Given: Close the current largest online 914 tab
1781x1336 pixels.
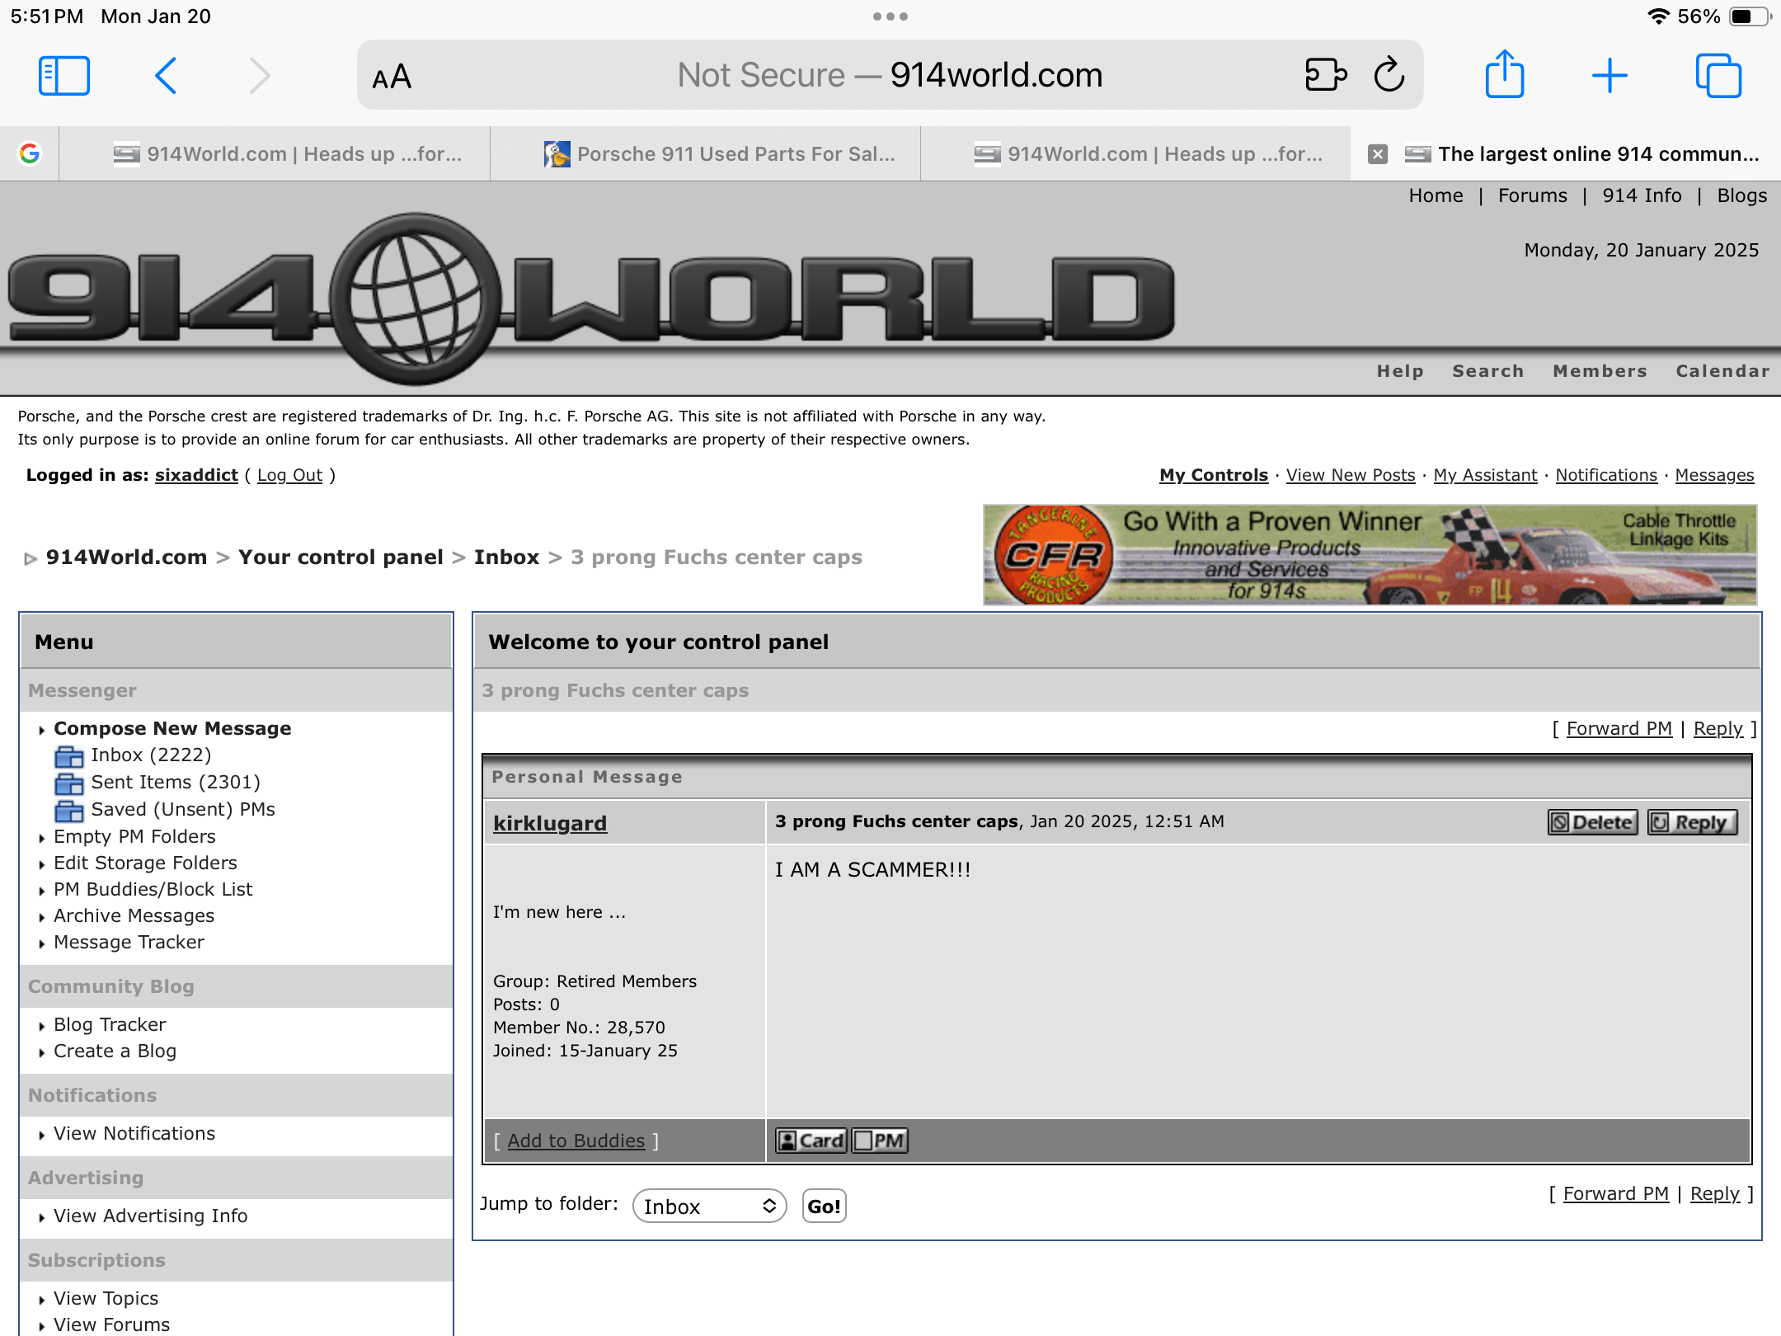Looking at the screenshot, I should pos(1378,154).
